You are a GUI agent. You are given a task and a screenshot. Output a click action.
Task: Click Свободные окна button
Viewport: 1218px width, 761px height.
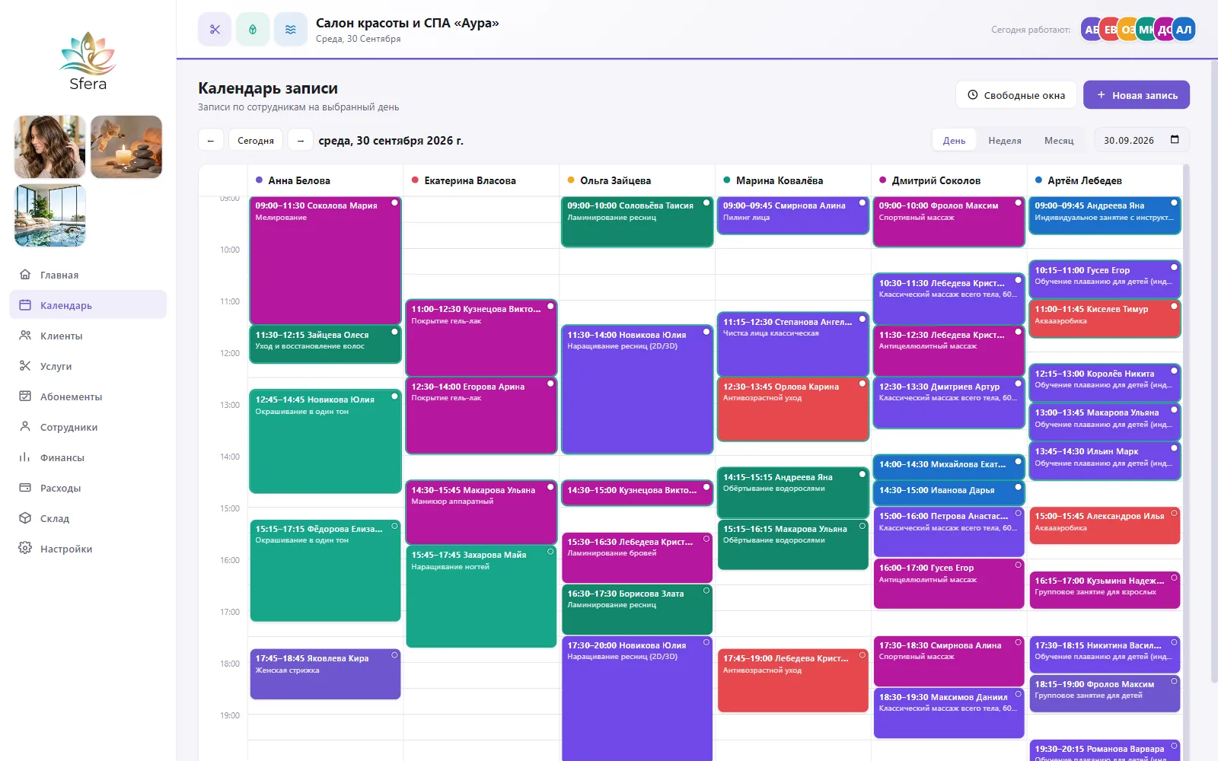pyautogui.click(x=1016, y=95)
